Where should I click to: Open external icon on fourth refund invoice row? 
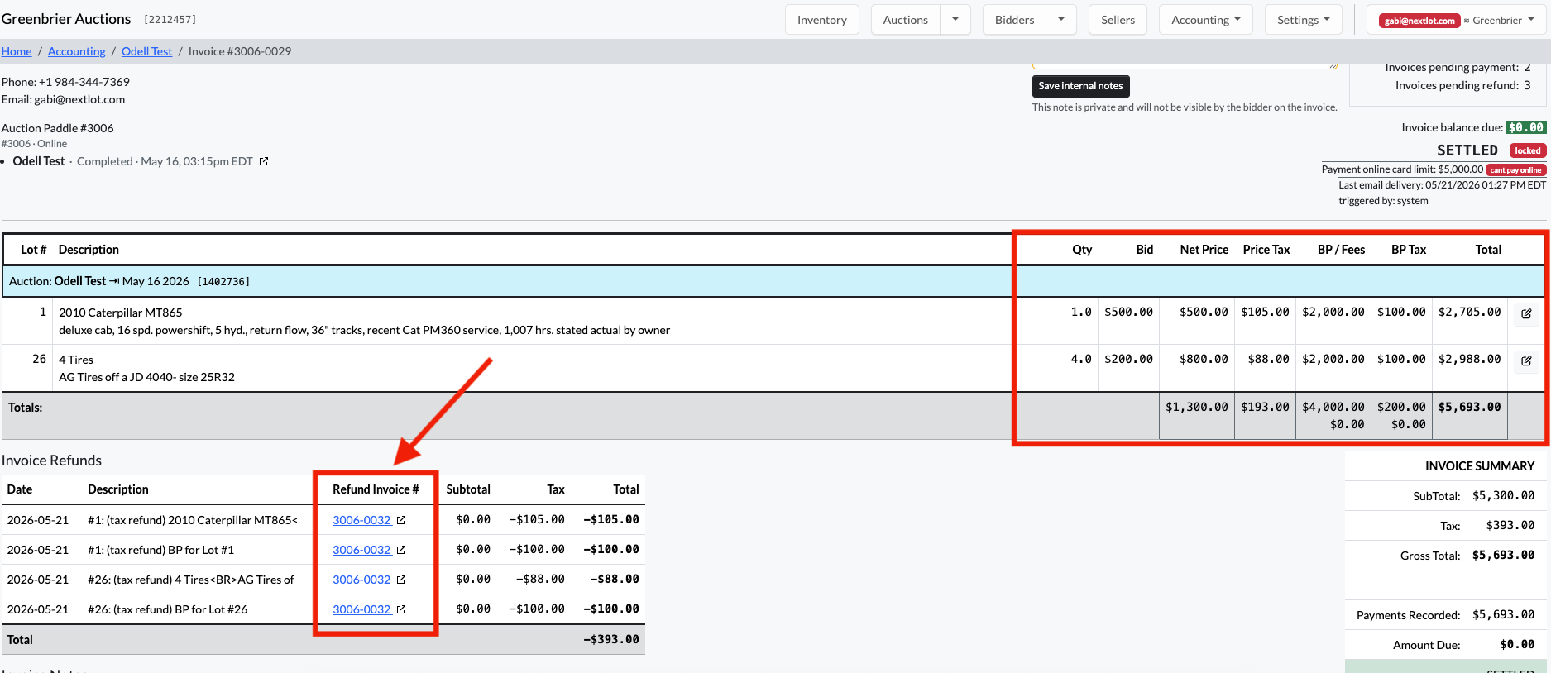[x=401, y=609]
